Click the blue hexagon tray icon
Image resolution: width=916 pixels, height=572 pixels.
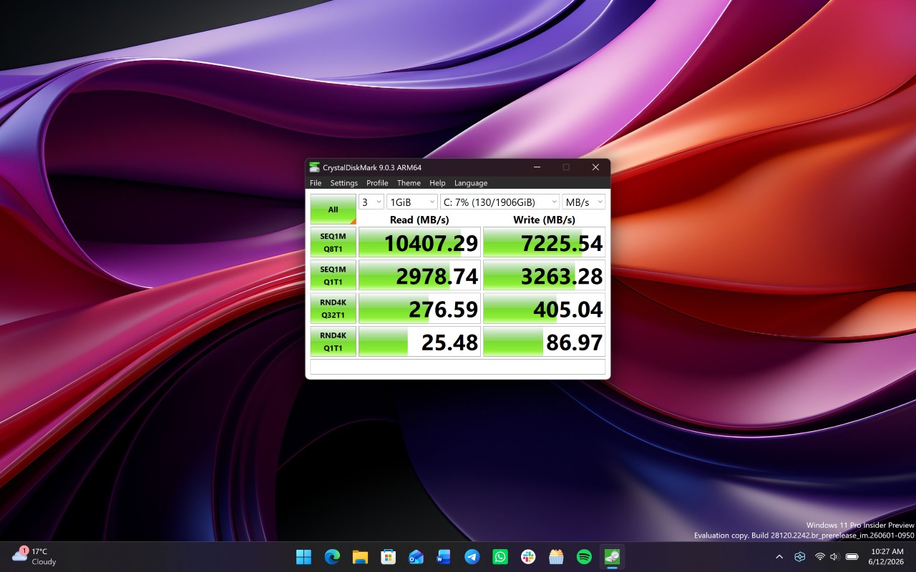pos(800,556)
